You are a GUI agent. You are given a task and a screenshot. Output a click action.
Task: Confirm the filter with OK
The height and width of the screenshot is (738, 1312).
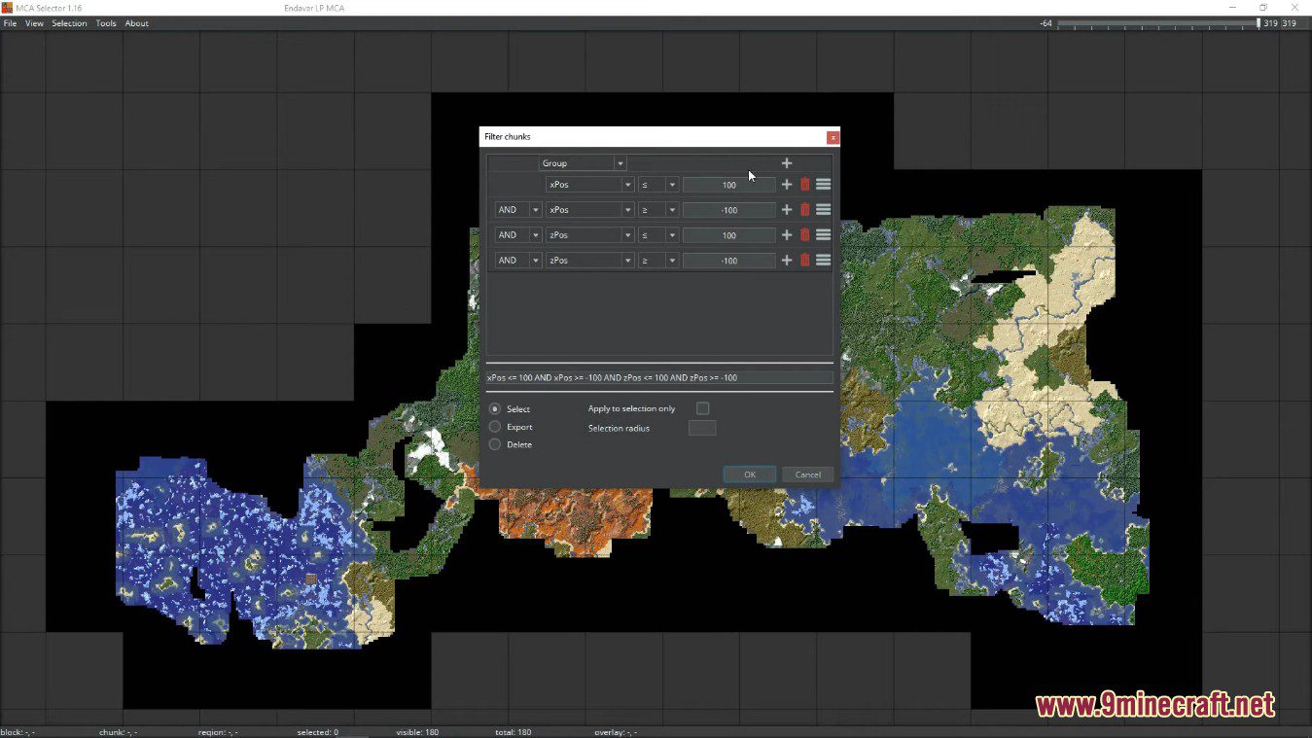tap(749, 474)
